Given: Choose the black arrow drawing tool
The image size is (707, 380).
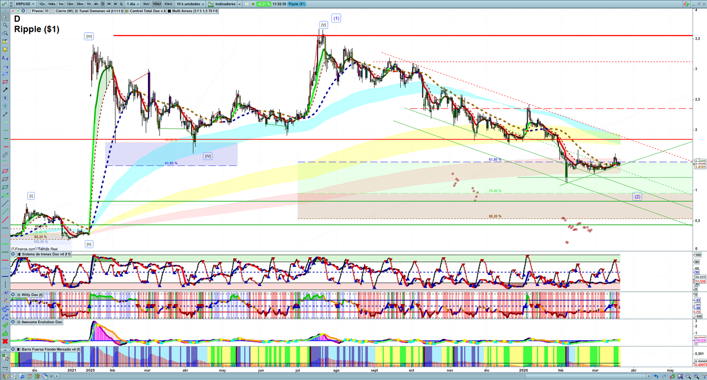Looking at the screenshot, I should pos(5,90).
